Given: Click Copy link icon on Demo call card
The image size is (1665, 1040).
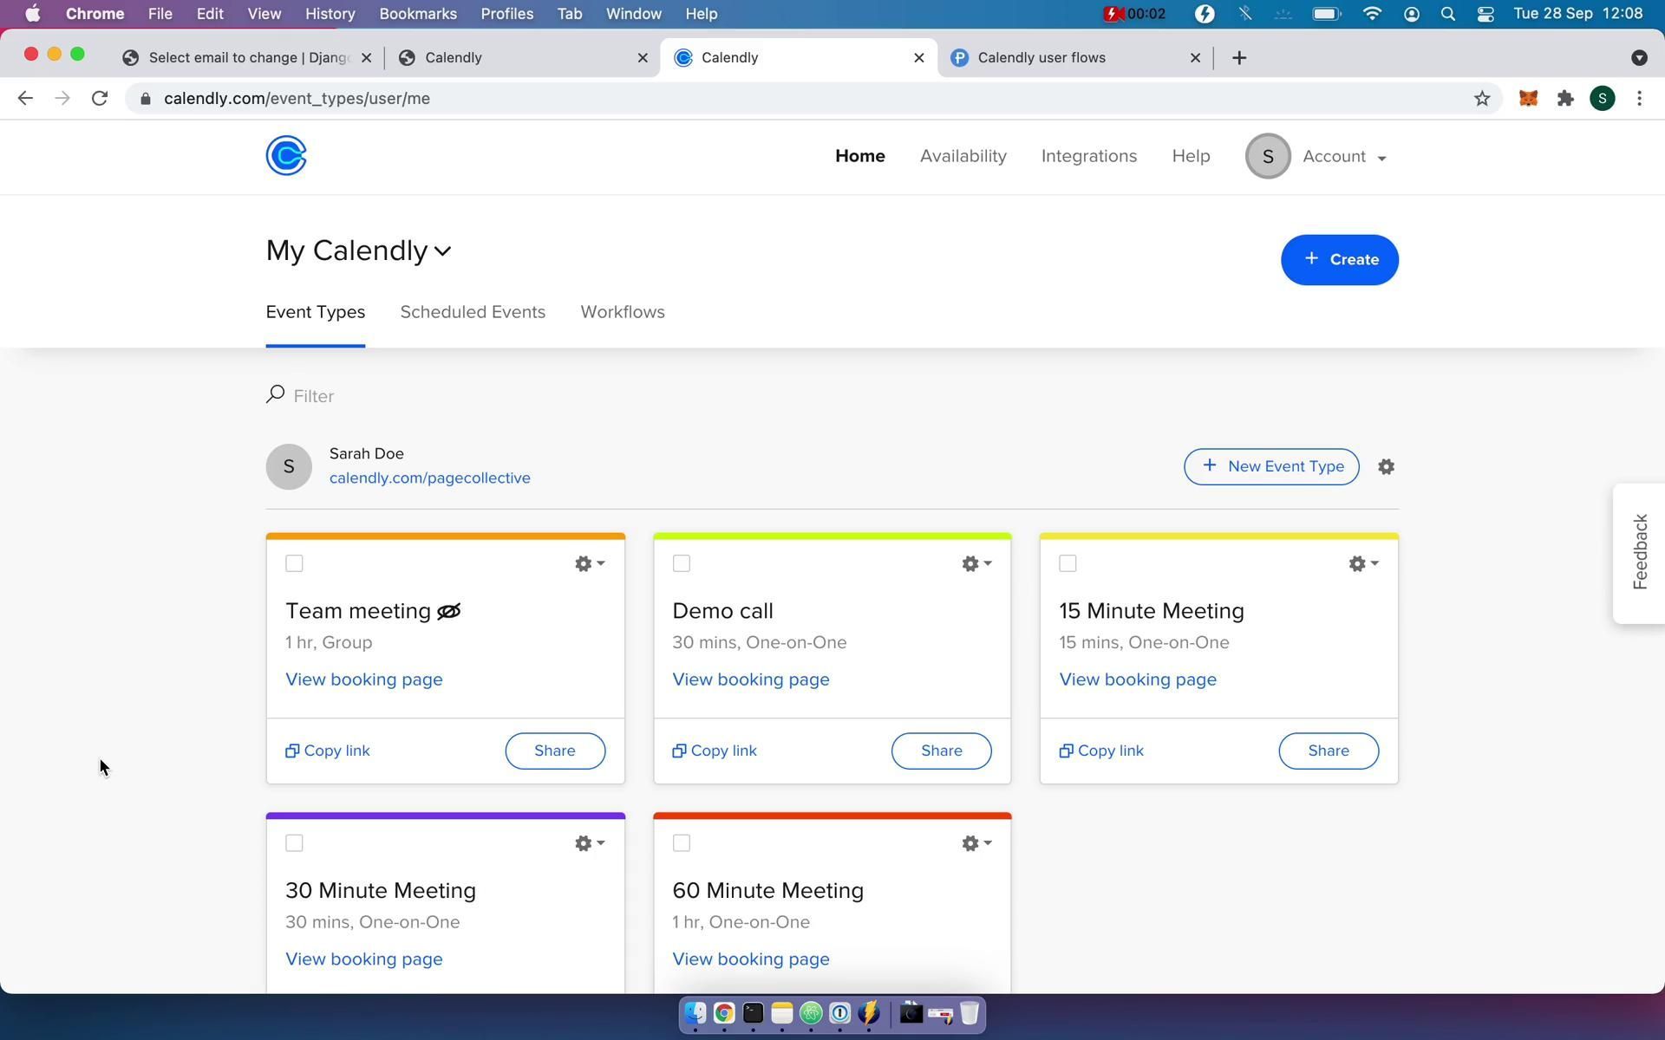Looking at the screenshot, I should (679, 751).
